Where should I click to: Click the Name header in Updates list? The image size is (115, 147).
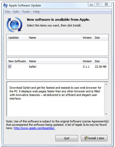(54, 38)
